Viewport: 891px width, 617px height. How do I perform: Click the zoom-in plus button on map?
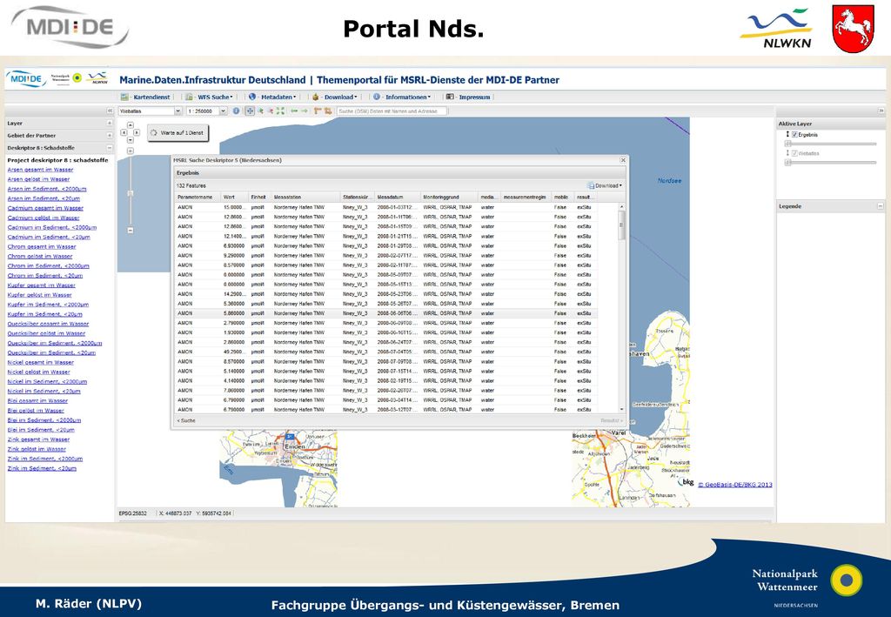point(131,151)
